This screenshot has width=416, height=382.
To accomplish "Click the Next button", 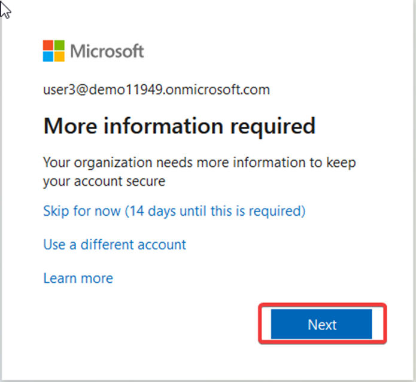I will [321, 324].
